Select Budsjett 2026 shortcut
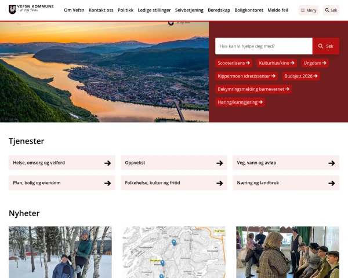 pyautogui.click(x=300, y=76)
